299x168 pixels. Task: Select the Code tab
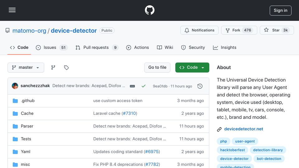(x=19, y=47)
